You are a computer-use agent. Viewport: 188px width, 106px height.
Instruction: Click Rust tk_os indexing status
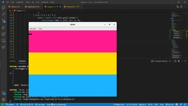[x=56, y=105]
